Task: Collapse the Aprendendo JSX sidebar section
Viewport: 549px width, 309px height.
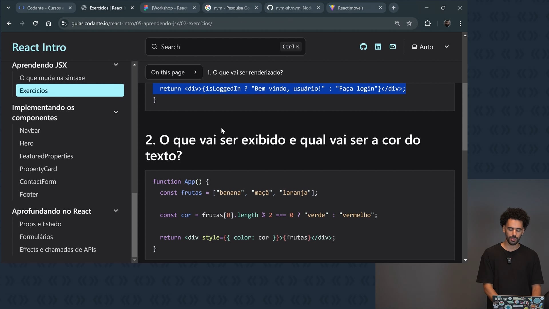Action: tap(116, 65)
